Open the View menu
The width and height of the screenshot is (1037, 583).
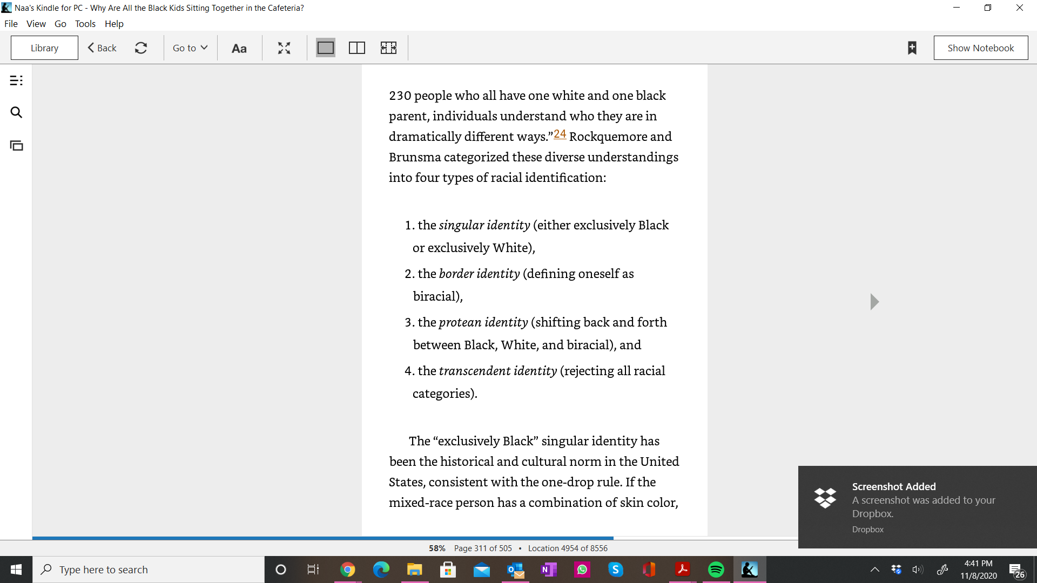[36, 24]
